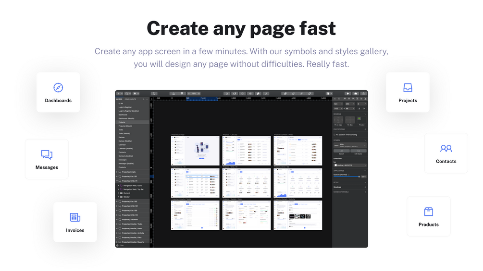Click the zoom in plus button
The height and width of the screenshot is (271, 483).
coord(199,94)
